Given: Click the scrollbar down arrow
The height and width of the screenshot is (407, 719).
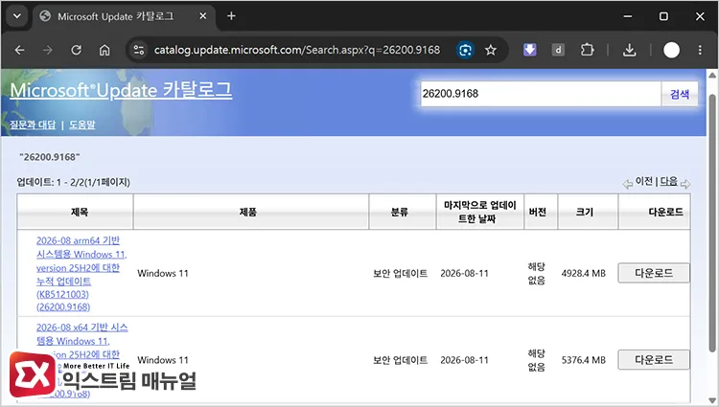Looking at the screenshot, I should click(x=712, y=399).
